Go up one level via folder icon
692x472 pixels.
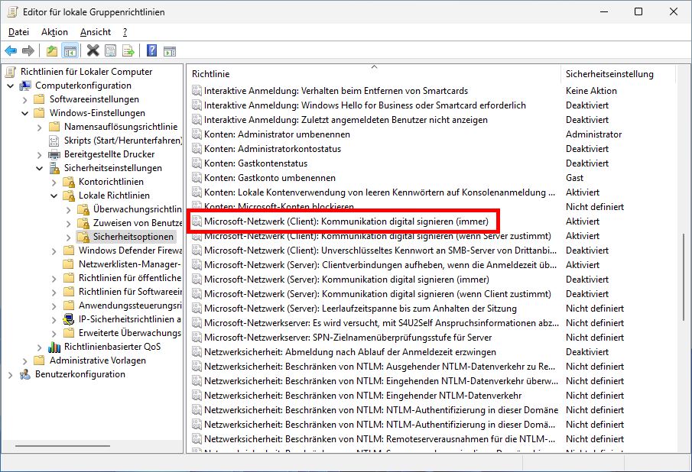51,50
